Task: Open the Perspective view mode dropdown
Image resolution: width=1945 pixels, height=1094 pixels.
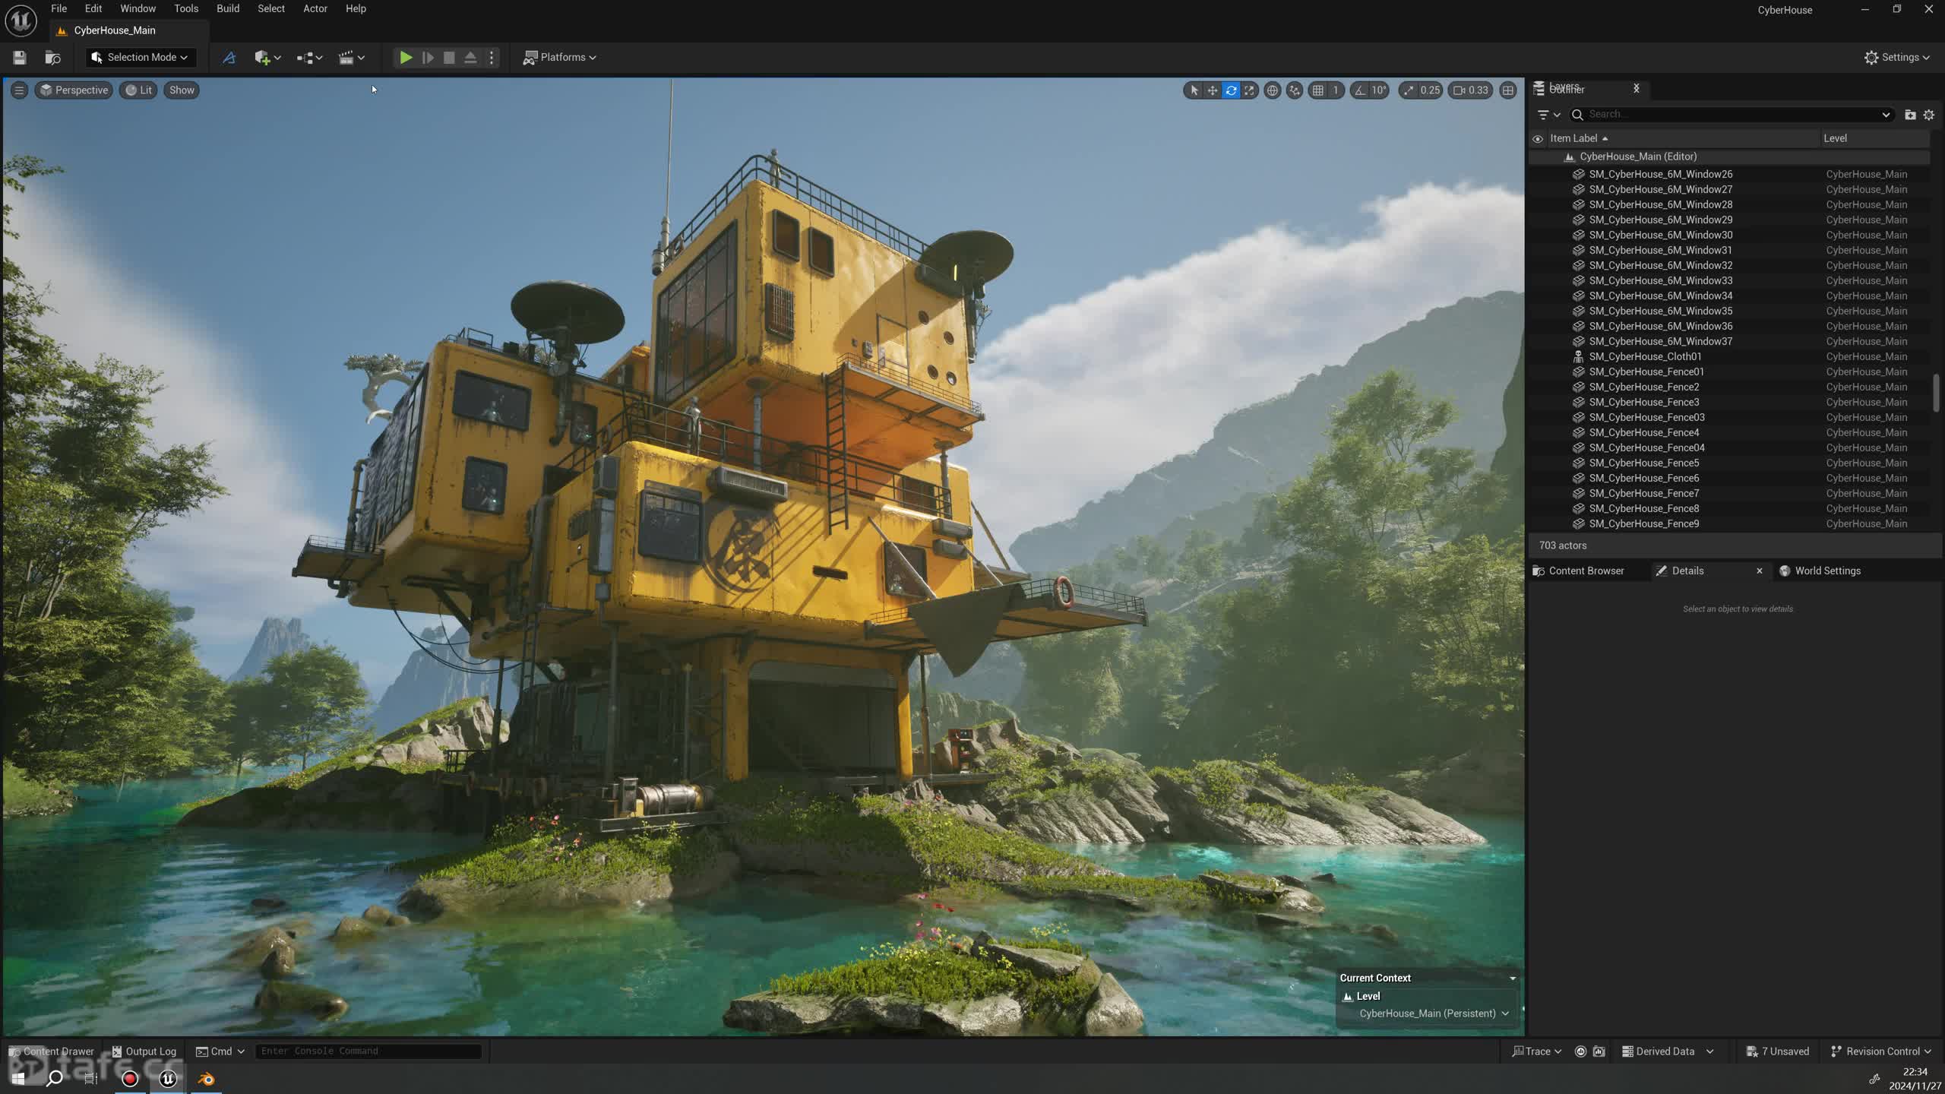Action: 74,90
